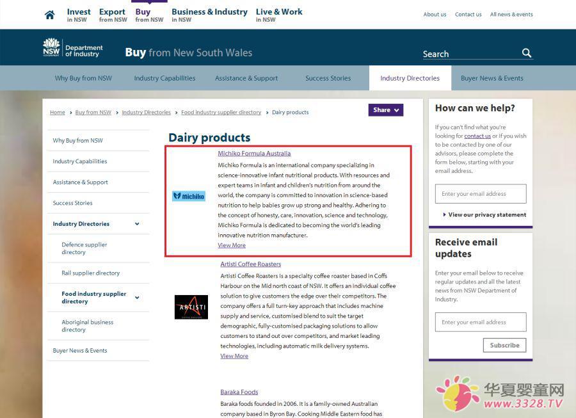Open the Share dropdown
The image size is (576, 418).
pos(385,110)
